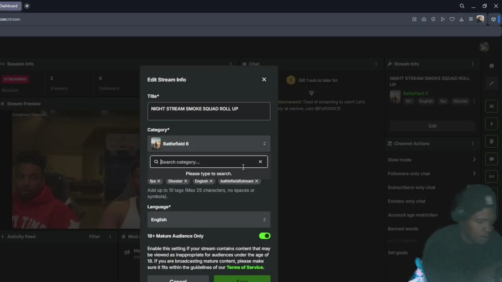Open browser easy setup sliders icon
502x282 pixels.
(471, 19)
